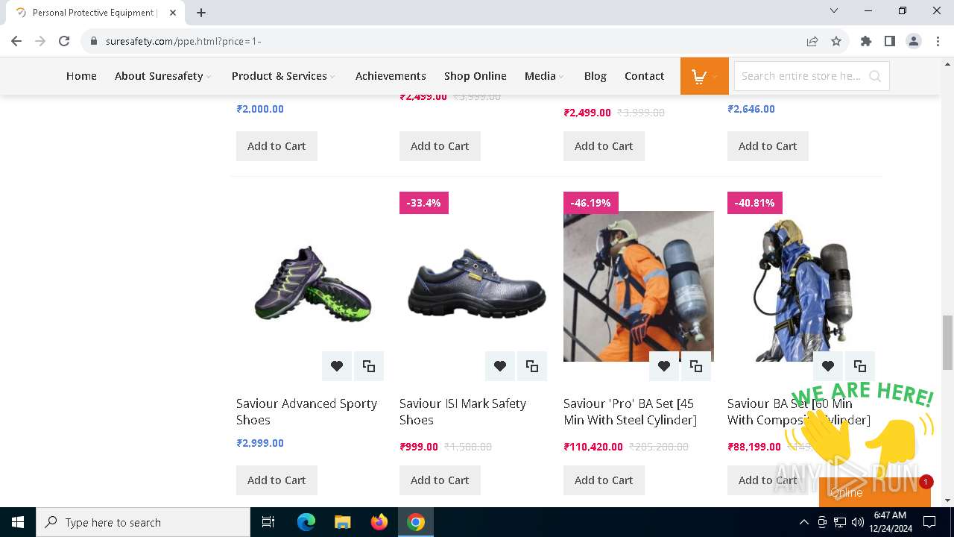Toggle wishlist heart on Saviour ISI Mark Safety Shoes

coord(500,366)
